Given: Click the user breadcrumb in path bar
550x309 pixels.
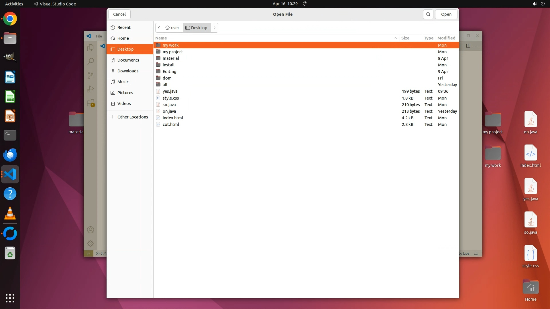Looking at the screenshot, I should click(173, 28).
